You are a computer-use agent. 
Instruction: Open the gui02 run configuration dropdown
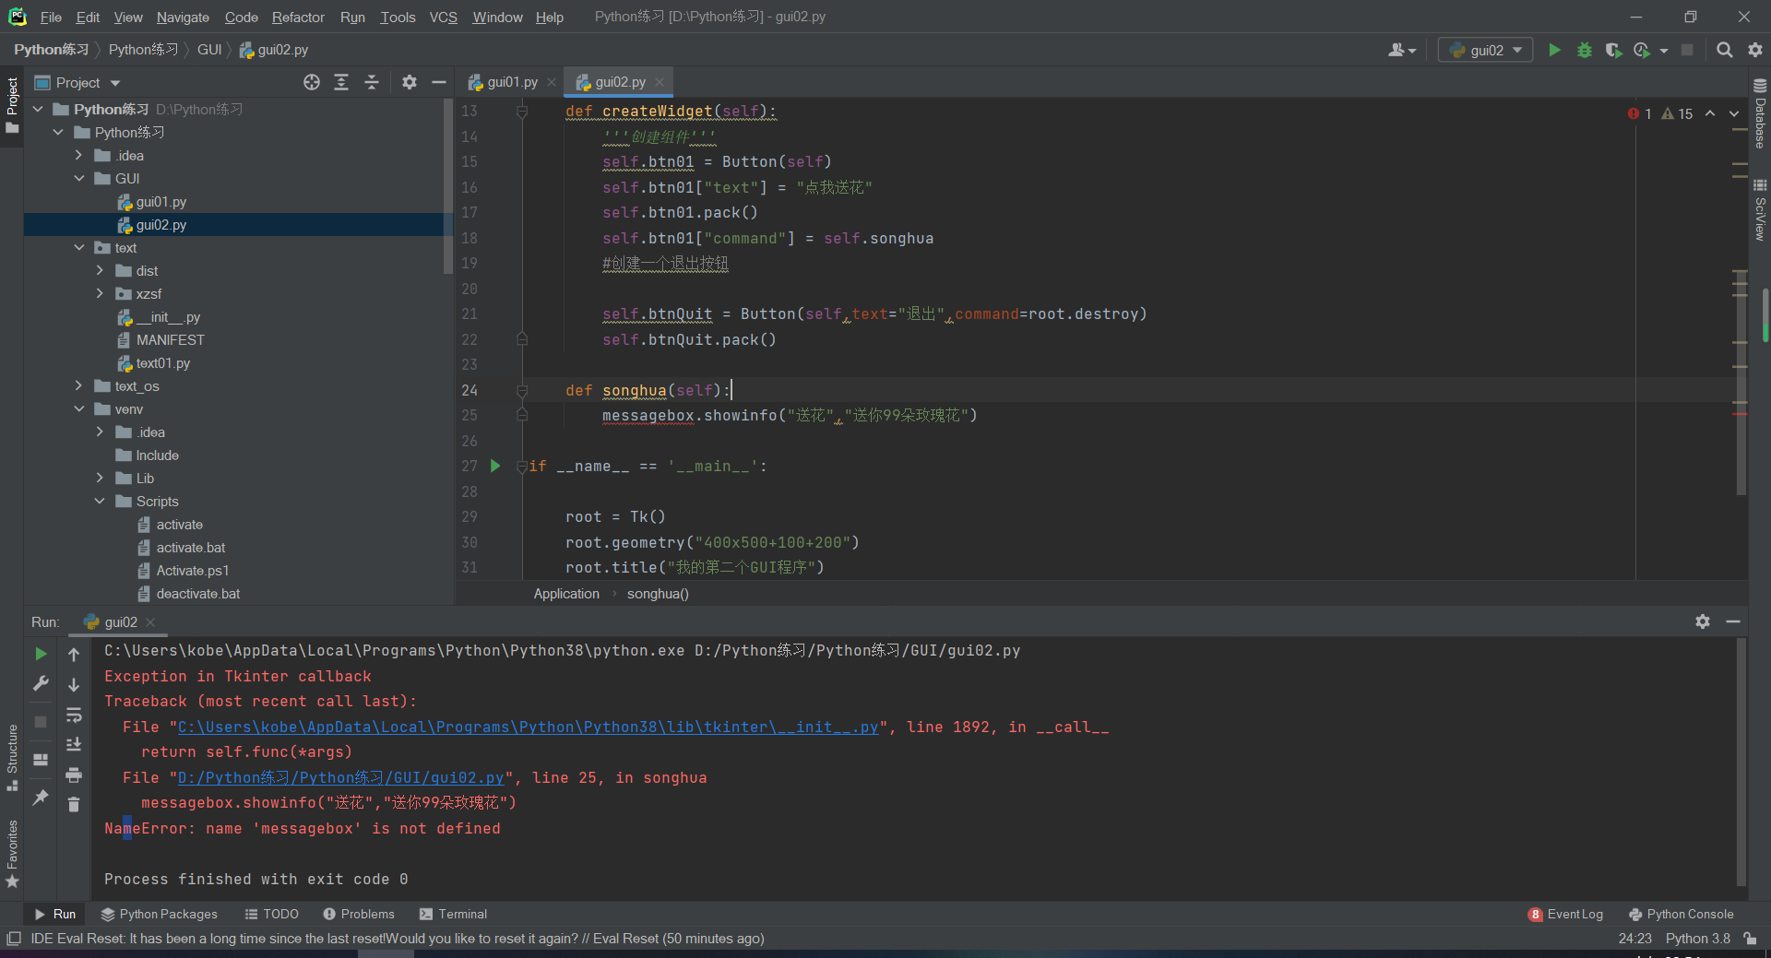pos(1485,50)
